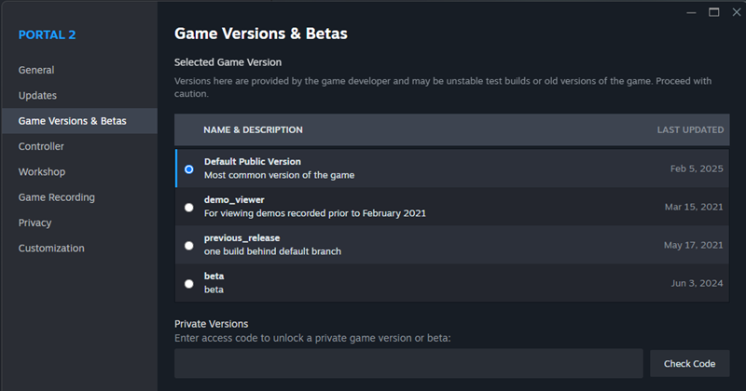Image resolution: width=746 pixels, height=391 pixels.
Task: Select the Default Public Version radio button
Action: 189,169
